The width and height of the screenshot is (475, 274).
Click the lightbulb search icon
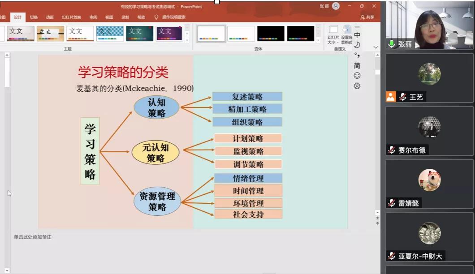[x=156, y=17]
